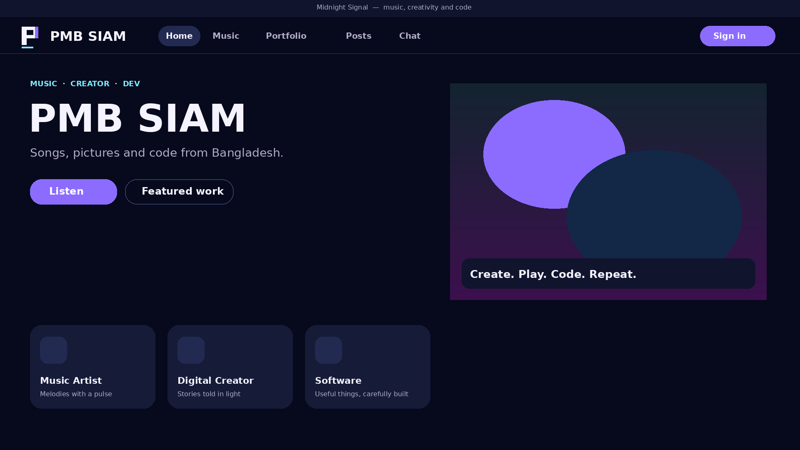Click the Sign in button
800x450 pixels.
[x=737, y=36]
